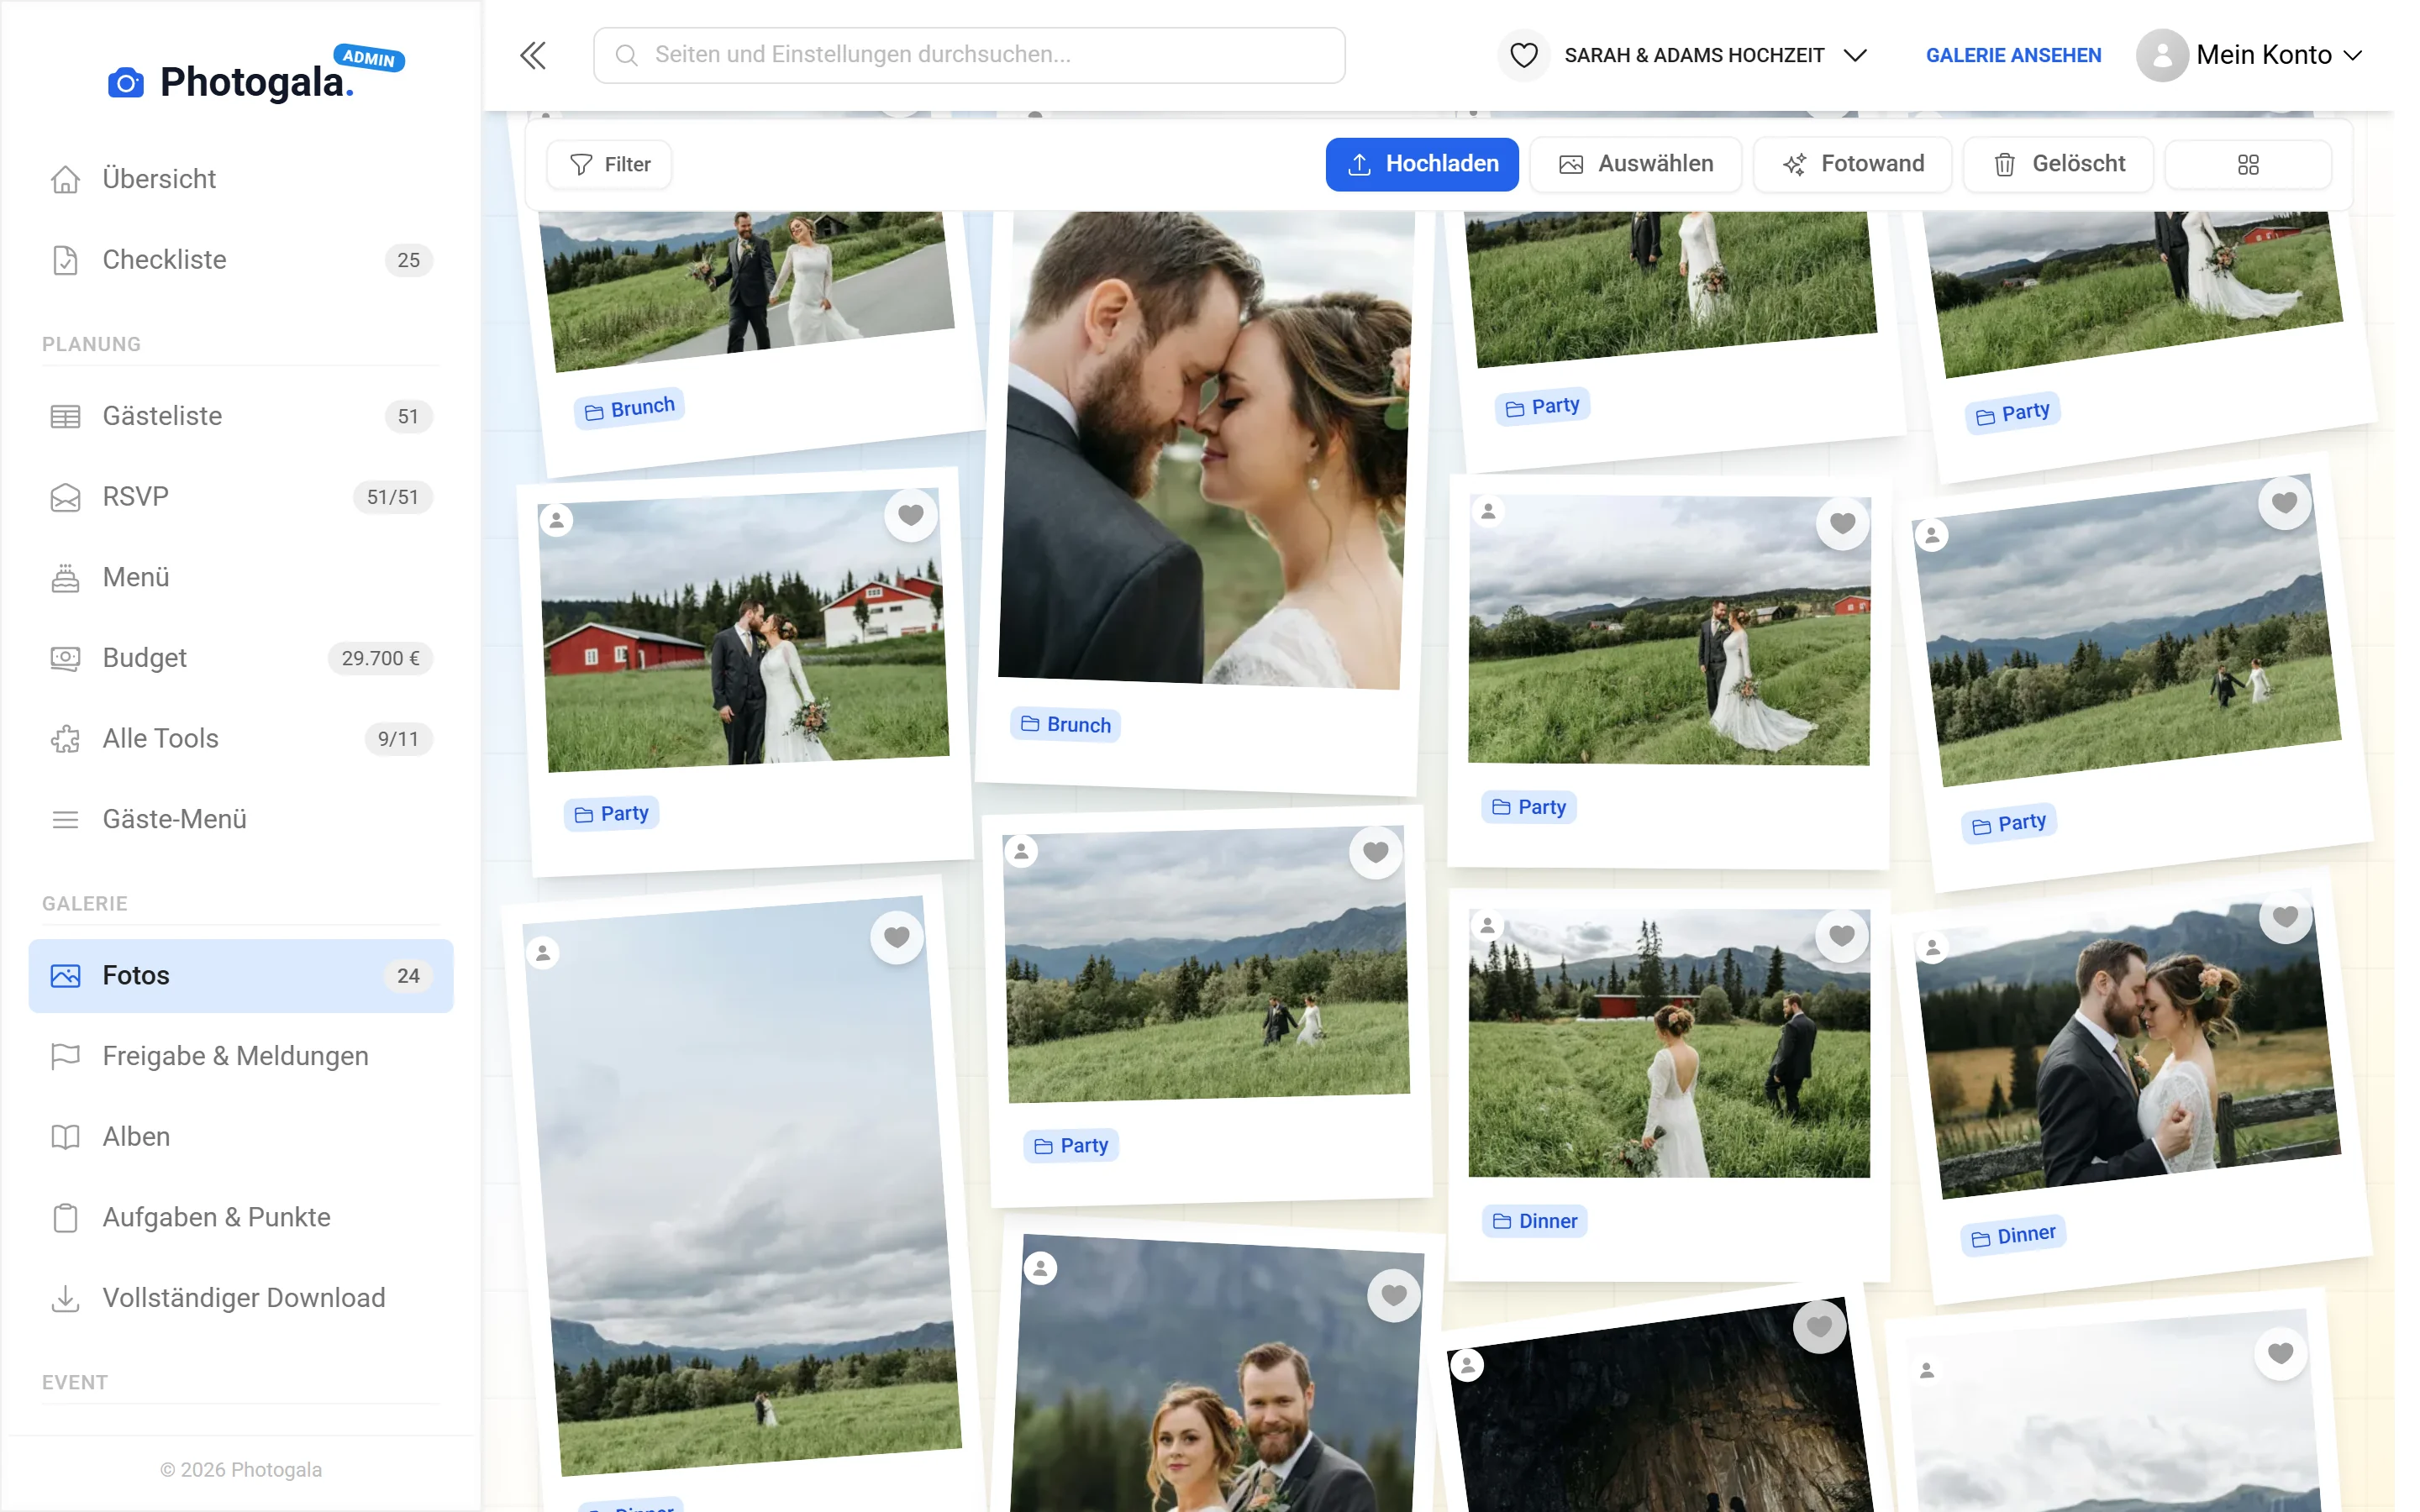The height and width of the screenshot is (1512, 2420).
Task: Collapse the sidebar with the double-chevron icon
Action: pyautogui.click(x=533, y=55)
